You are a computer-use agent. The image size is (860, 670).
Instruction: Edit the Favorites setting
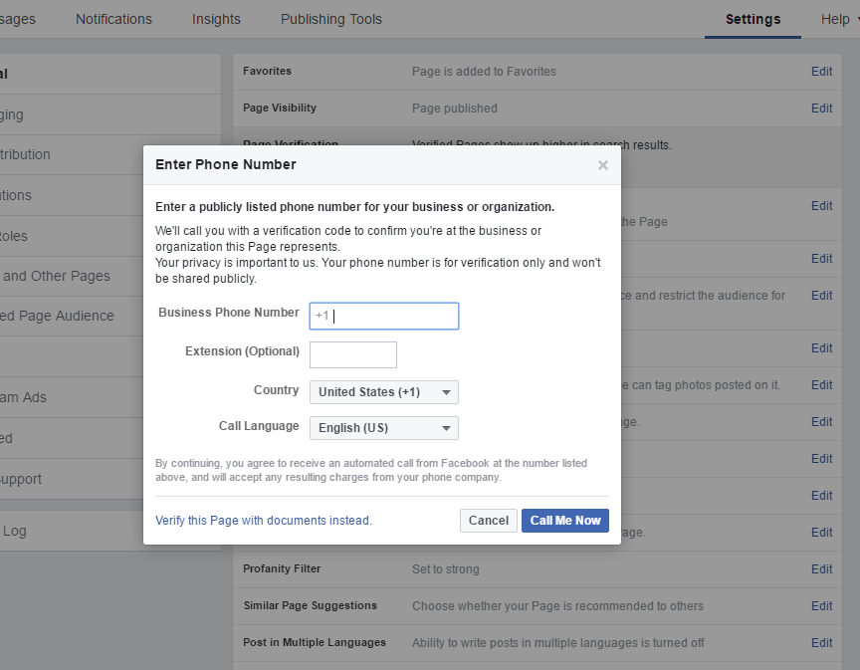point(821,72)
